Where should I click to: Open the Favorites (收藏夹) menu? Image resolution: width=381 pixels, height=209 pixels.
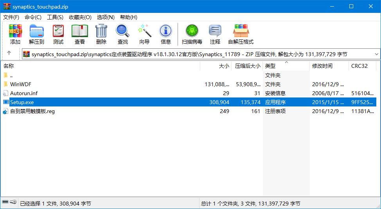[80, 17]
